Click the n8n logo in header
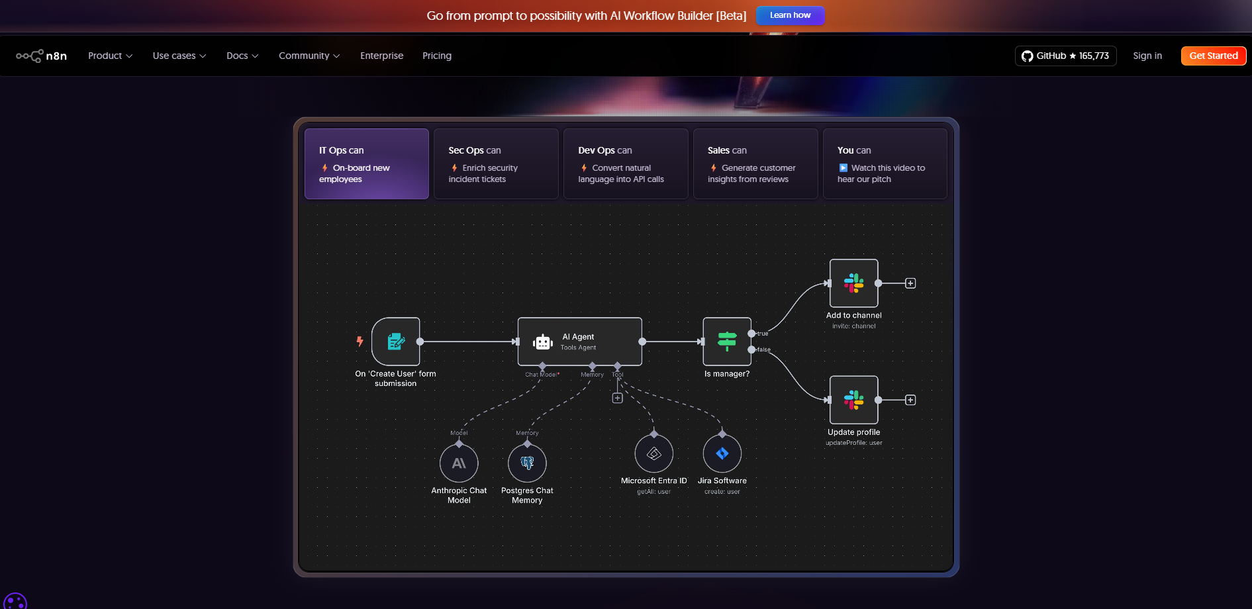1252x609 pixels. pyautogui.click(x=41, y=56)
